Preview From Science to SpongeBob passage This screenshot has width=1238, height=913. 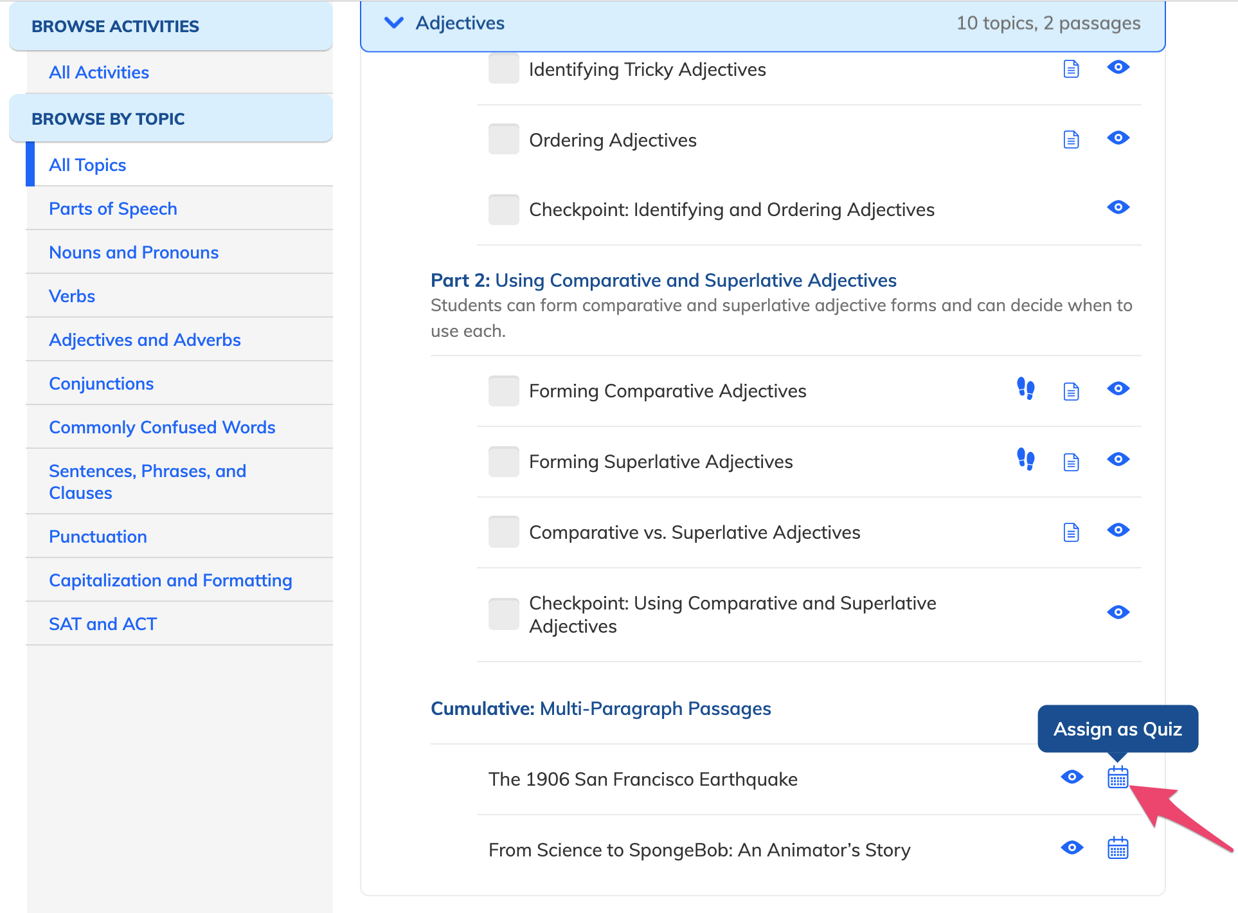click(1072, 847)
